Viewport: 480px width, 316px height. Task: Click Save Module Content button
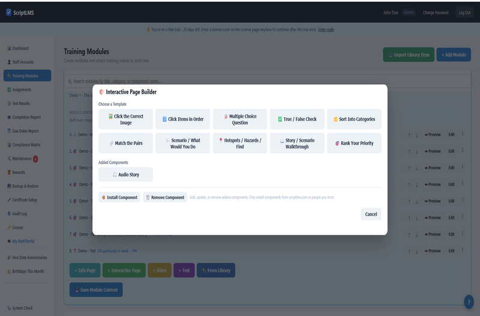coord(96,290)
